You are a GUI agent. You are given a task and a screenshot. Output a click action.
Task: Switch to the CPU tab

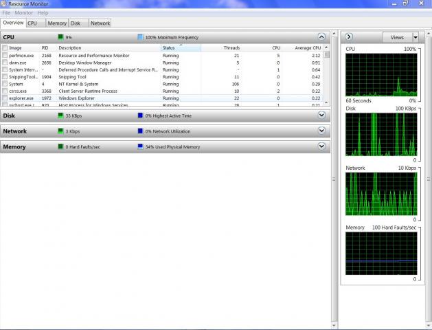(36, 23)
